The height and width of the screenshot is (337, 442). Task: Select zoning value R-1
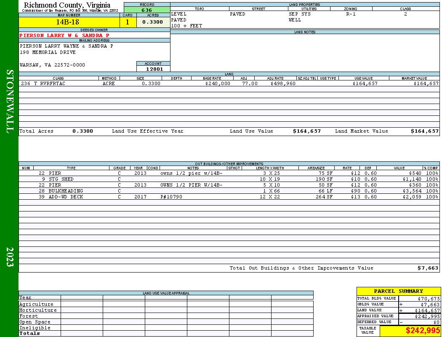coord(351,14)
